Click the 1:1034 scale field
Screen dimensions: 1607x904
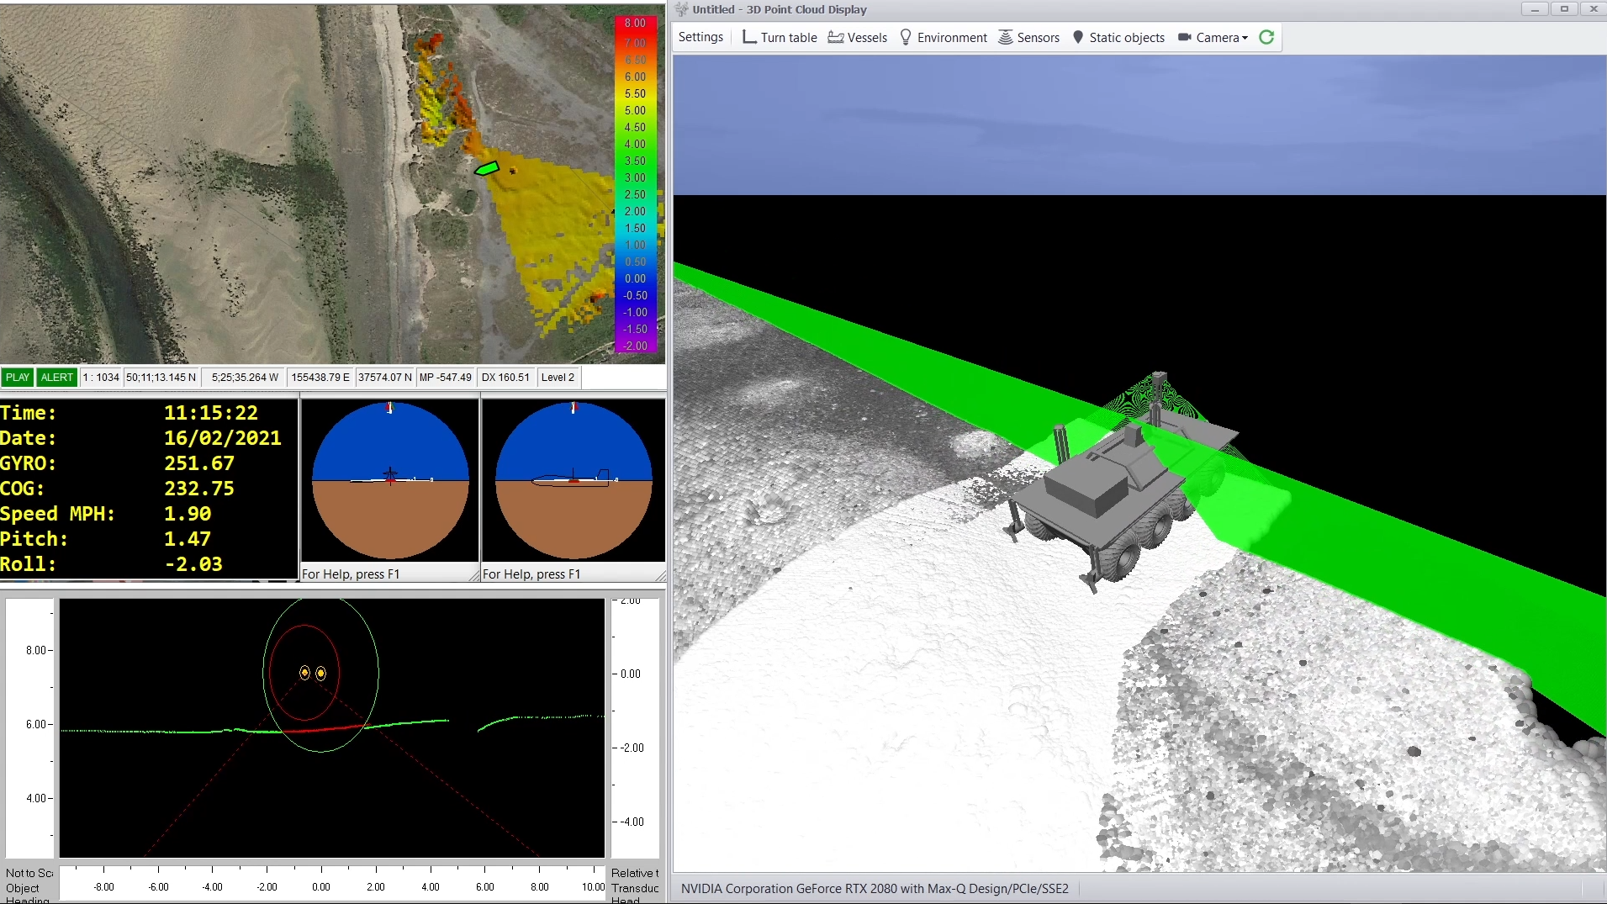pyautogui.click(x=101, y=378)
